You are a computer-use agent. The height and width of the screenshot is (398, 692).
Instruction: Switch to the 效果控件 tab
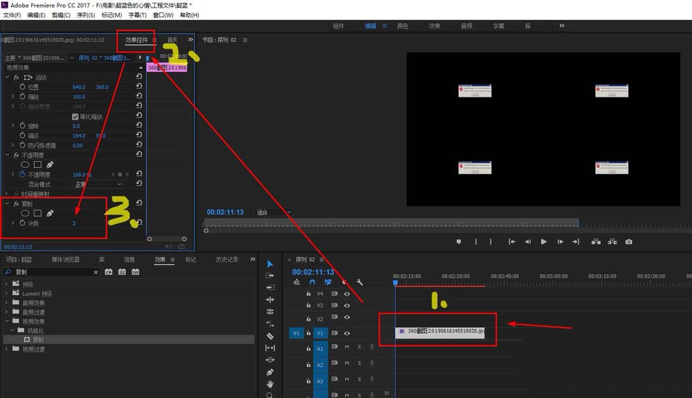pyautogui.click(x=136, y=40)
